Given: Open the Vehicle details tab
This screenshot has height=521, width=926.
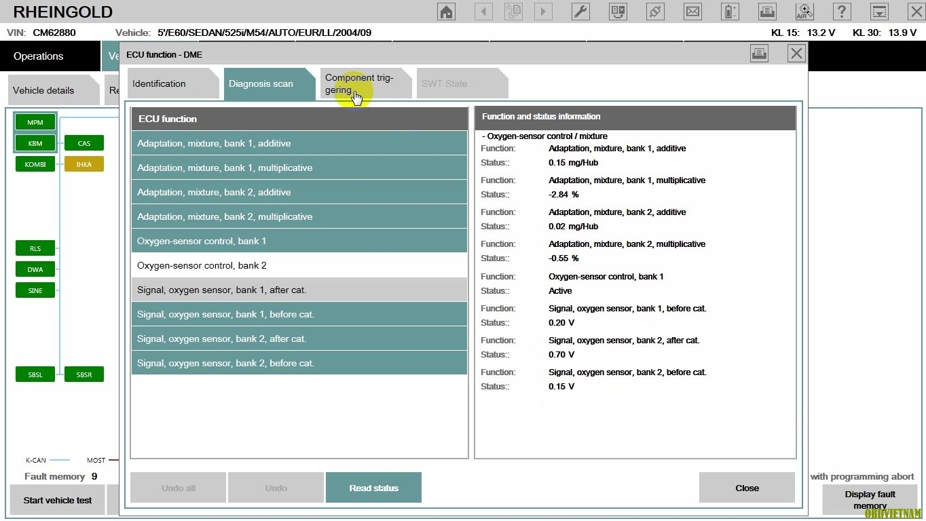Looking at the screenshot, I should click(x=53, y=90).
